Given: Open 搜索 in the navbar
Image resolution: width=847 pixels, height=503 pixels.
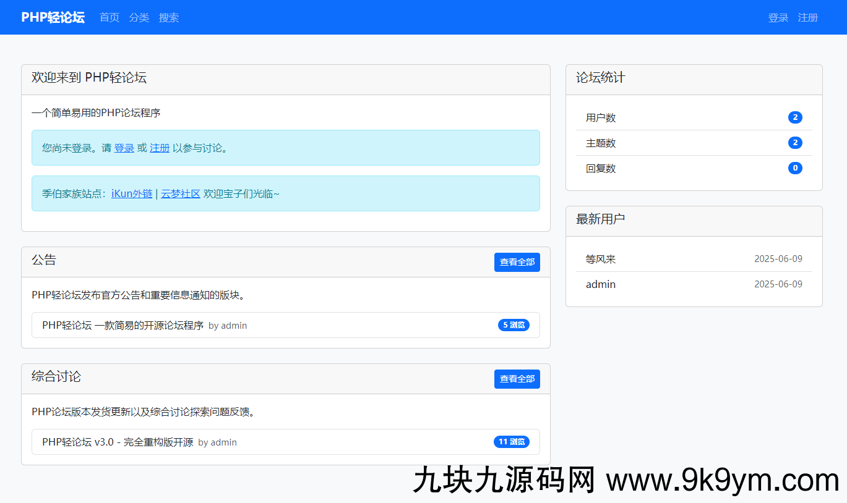Looking at the screenshot, I should (169, 17).
